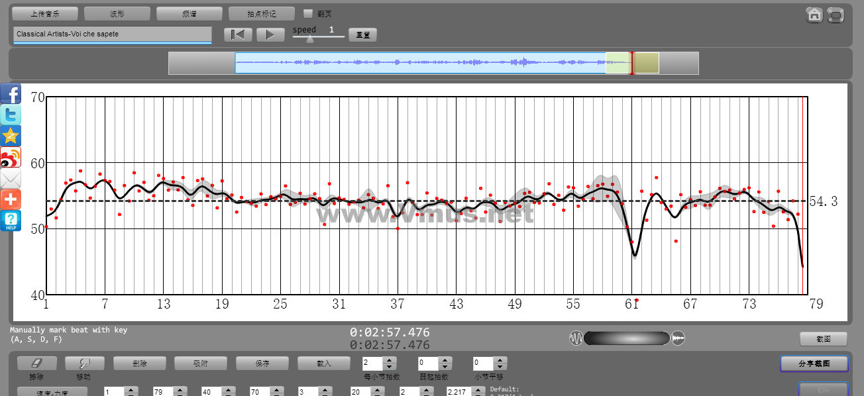Click the sine waveform icon left of gradient bar
The height and width of the screenshot is (396, 864).
point(576,338)
